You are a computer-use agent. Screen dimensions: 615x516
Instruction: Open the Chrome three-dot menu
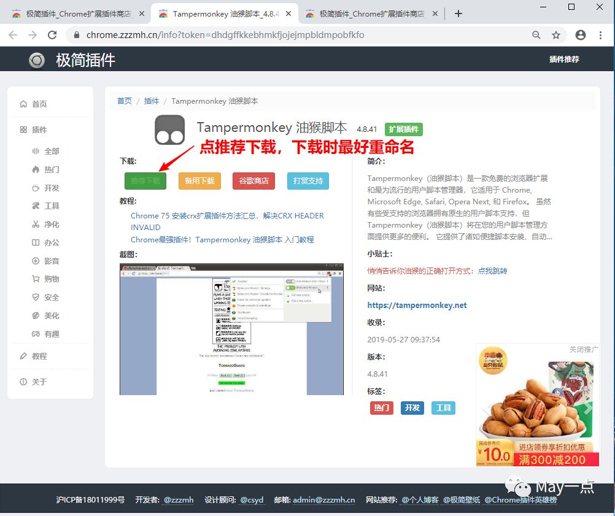point(600,35)
